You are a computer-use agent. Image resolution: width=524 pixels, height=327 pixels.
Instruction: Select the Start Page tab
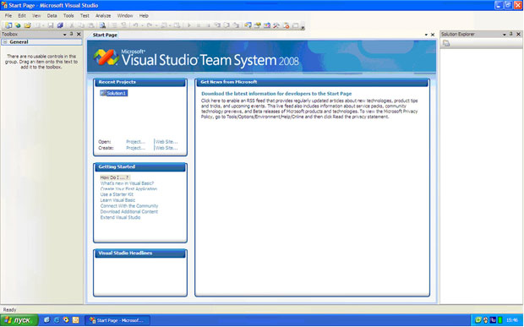click(105, 35)
